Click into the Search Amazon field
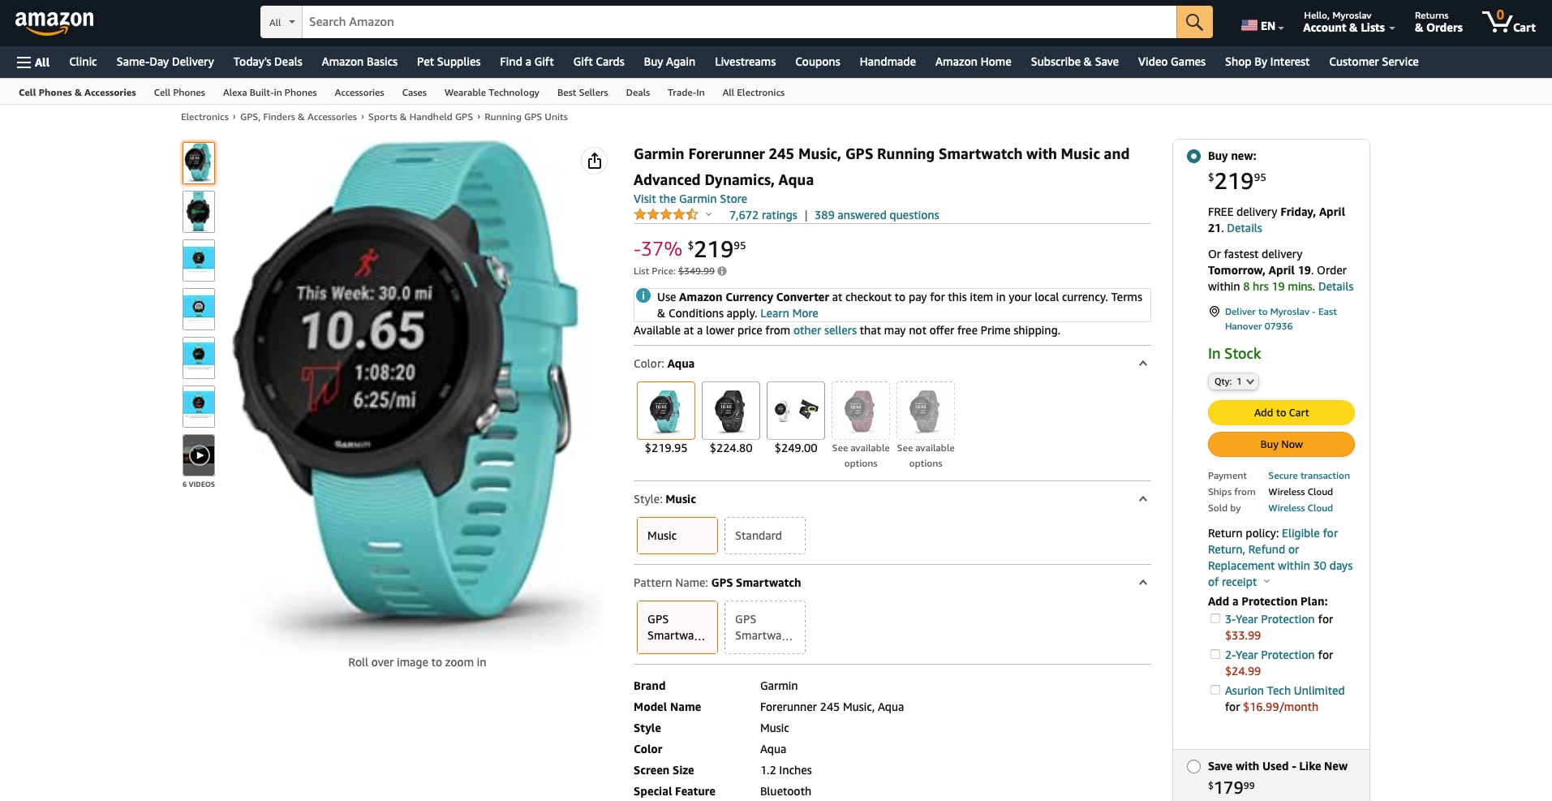 pos(739,22)
